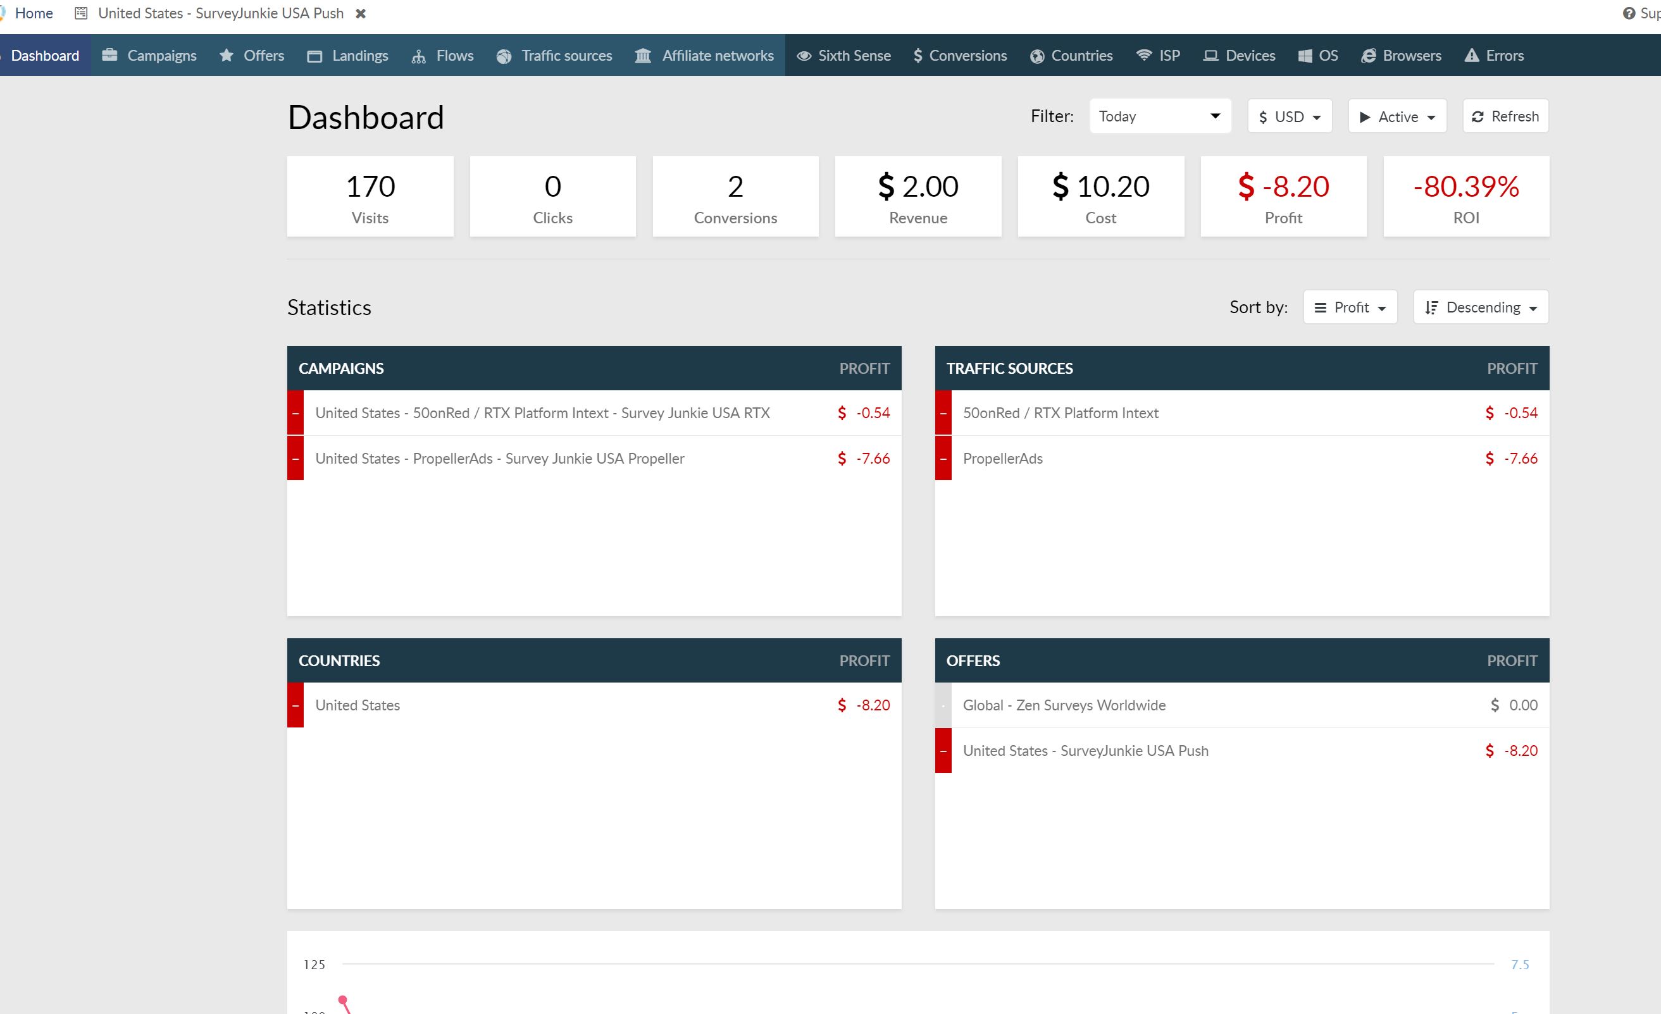Click the ISP wifi icon

pyautogui.click(x=1143, y=54)
